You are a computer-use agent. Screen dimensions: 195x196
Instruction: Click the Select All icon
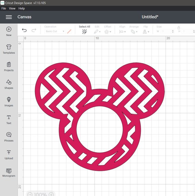pyautogui.click(x=84, y=32)
